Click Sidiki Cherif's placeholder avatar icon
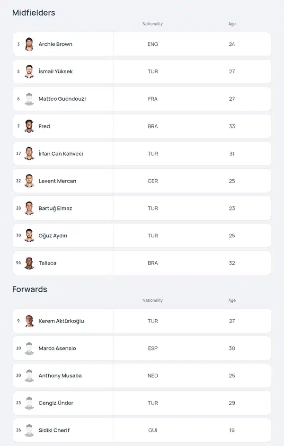Screen dimensions: 284x446 coord(29,430)
